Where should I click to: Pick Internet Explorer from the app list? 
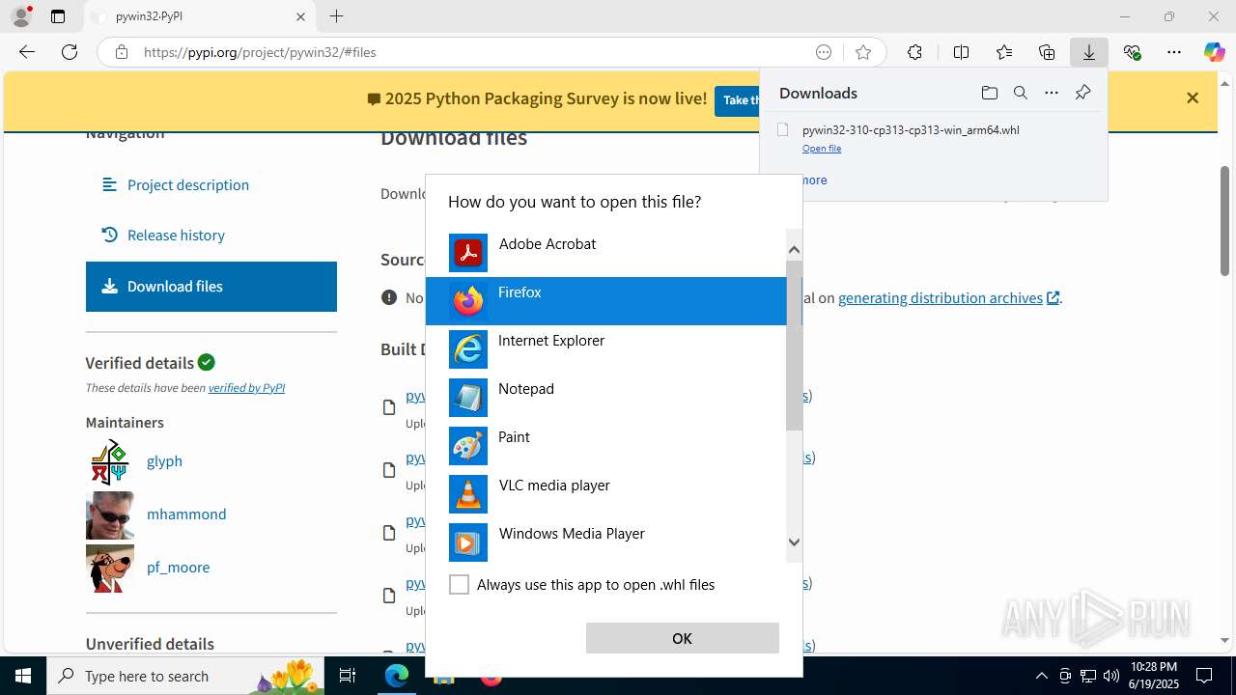(x=605, y=349)
